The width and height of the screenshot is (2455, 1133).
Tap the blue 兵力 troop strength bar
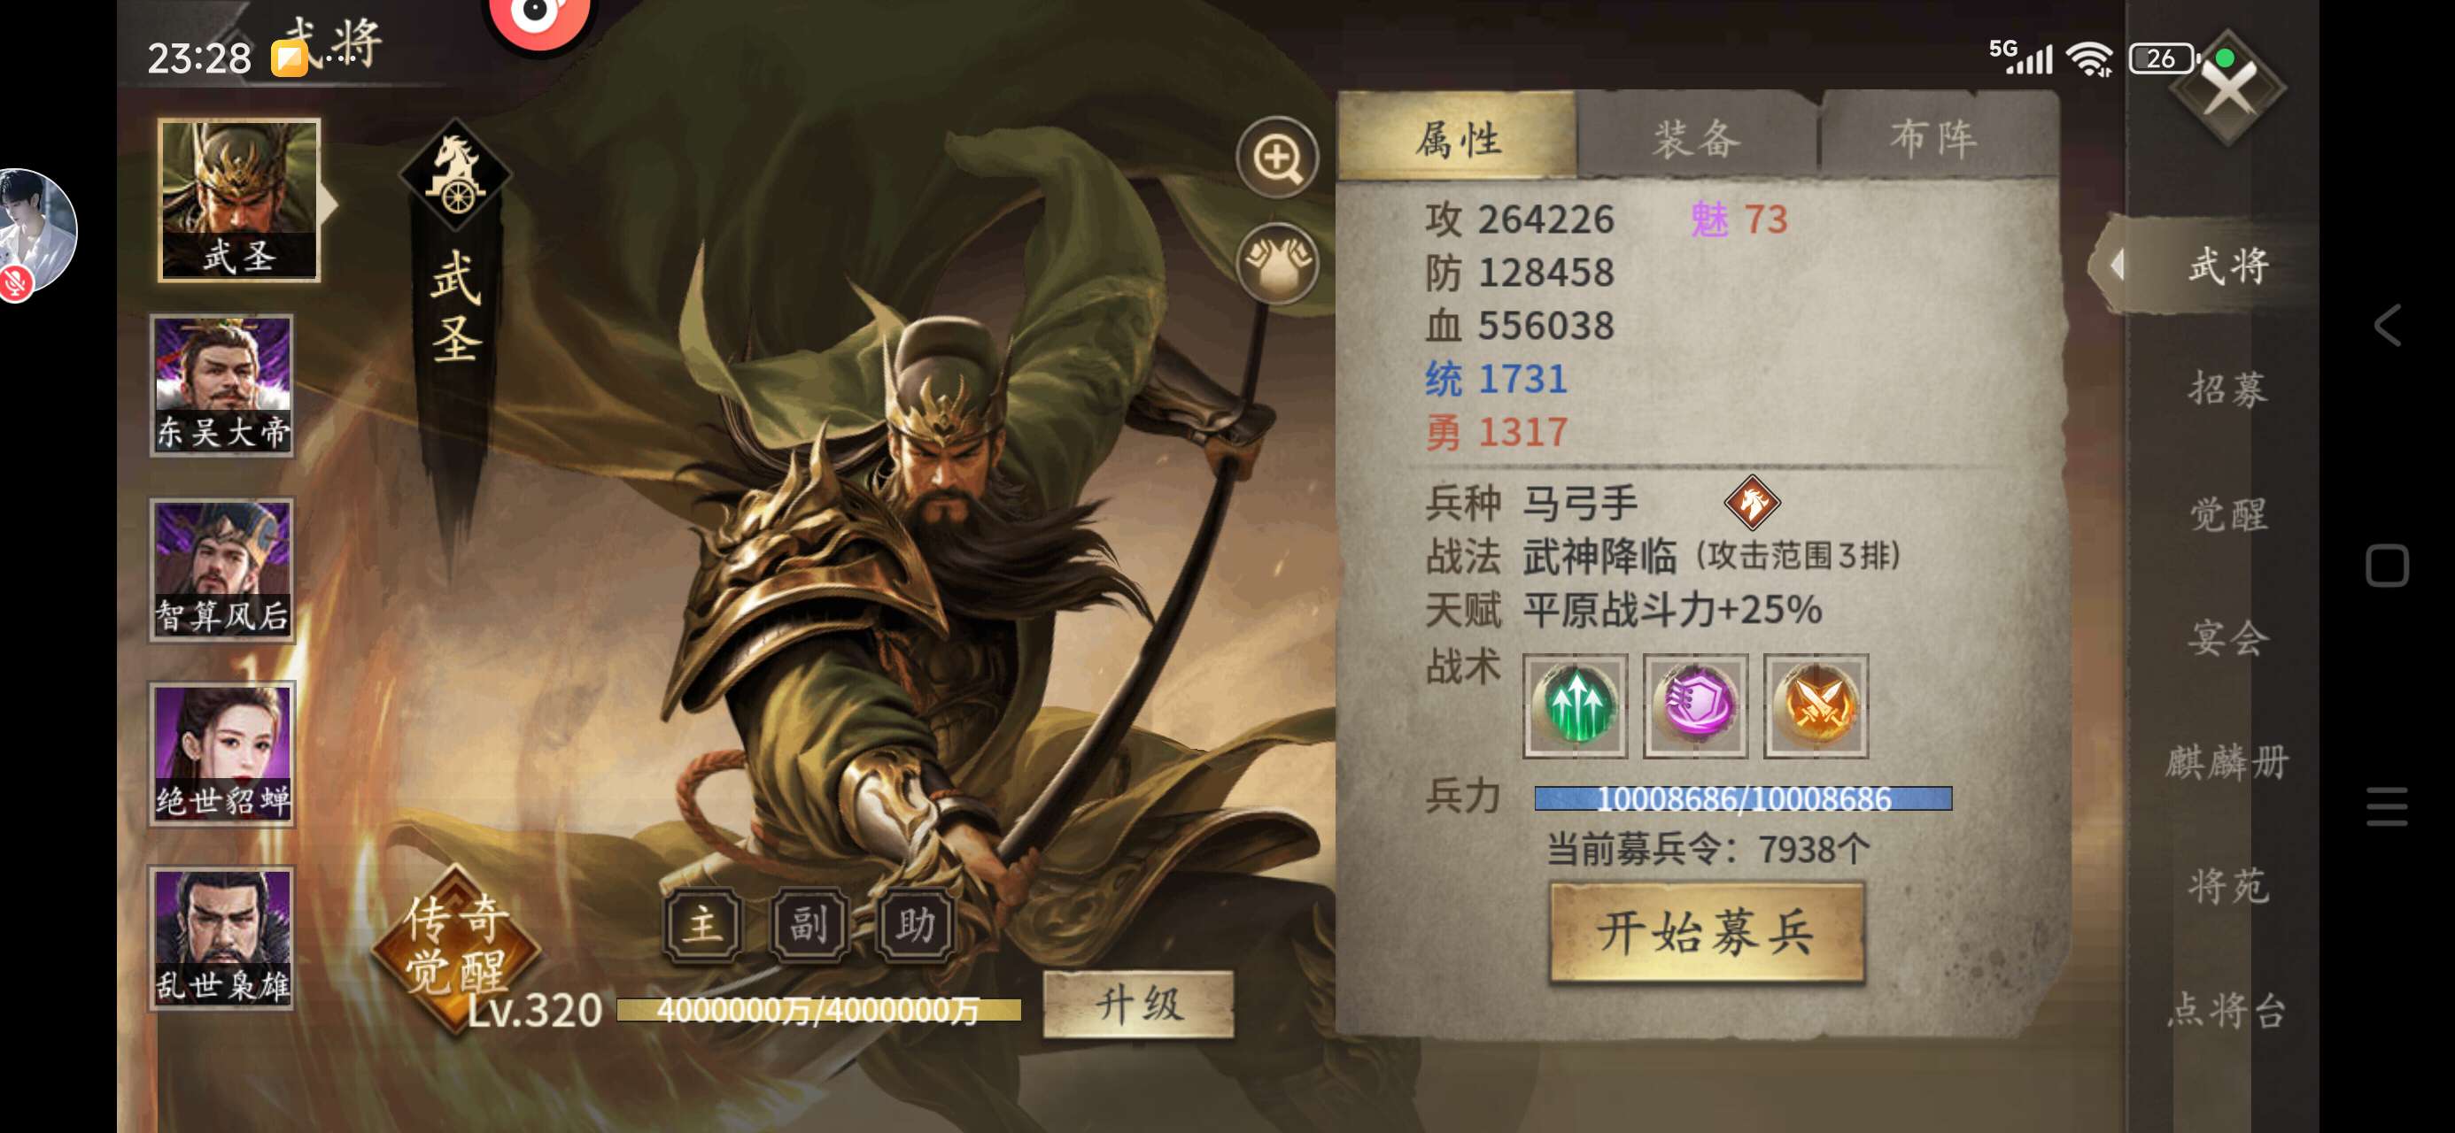pos(1743,798)
